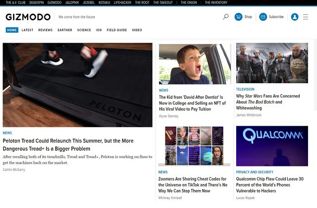The image size is (317, 208).
Task: Open The Kid from 'David After Dentist' headline
Action: click(192, 103)
